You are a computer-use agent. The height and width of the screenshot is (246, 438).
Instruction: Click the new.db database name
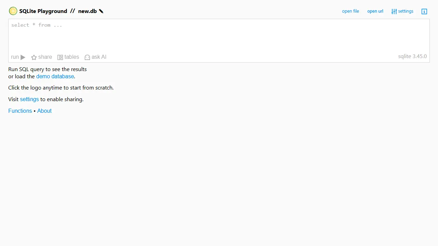pyautogui.click(x=88, y=11)
